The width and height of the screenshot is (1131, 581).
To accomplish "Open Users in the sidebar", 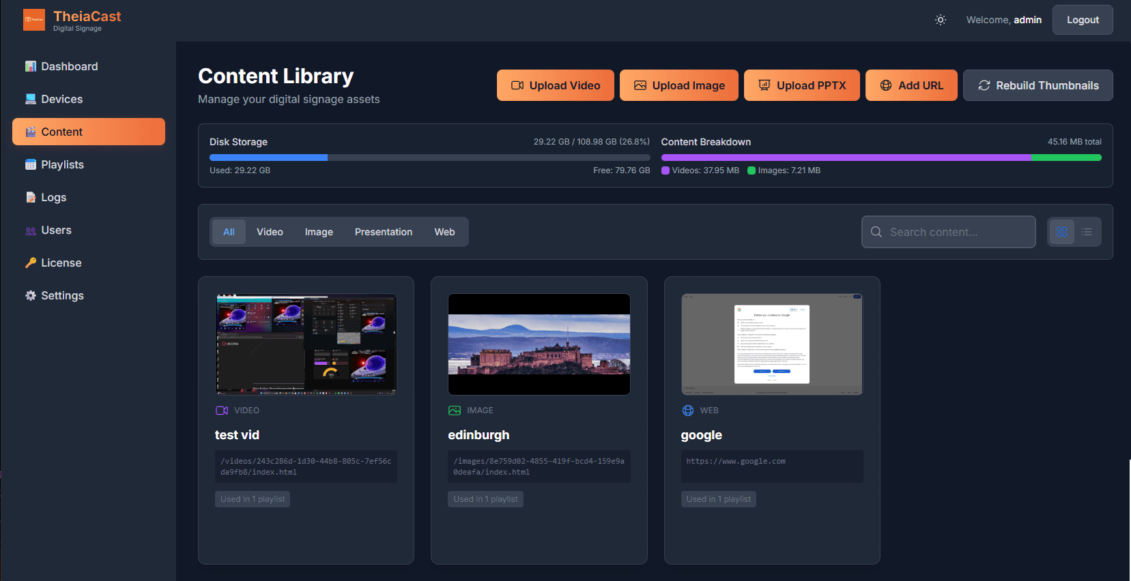I will point(89,230).
